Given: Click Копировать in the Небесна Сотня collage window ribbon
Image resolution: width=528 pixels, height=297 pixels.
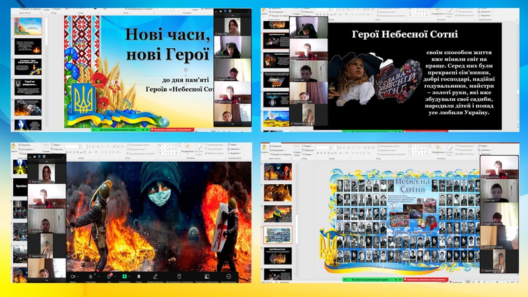Looking at the screenshot, I should (277, 150).
